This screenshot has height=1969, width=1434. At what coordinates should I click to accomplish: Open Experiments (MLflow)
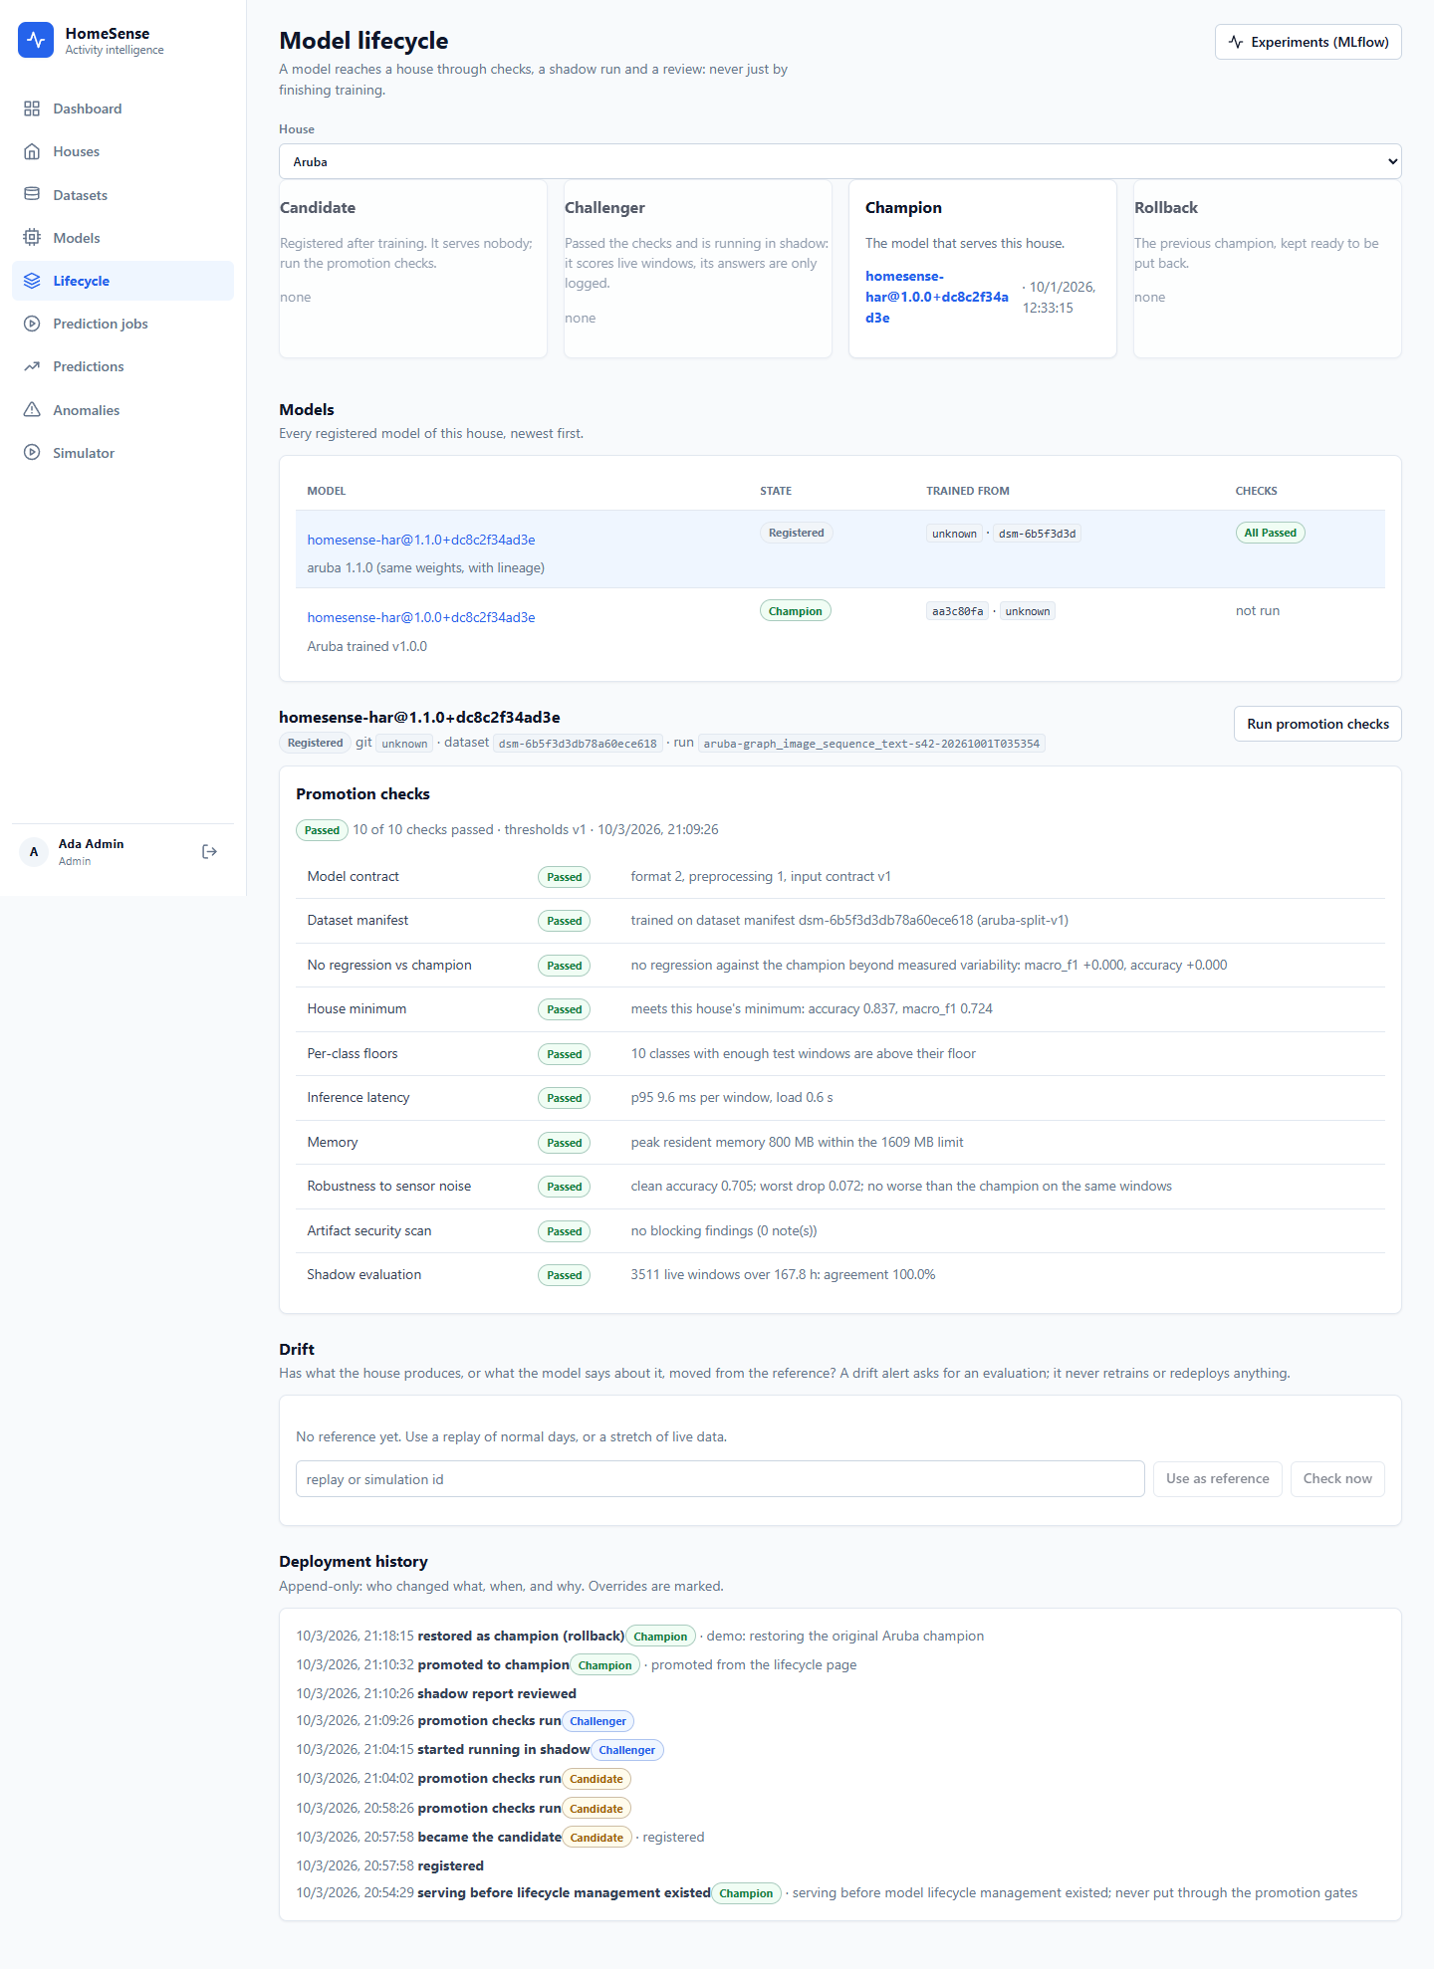coord(1308,42)
